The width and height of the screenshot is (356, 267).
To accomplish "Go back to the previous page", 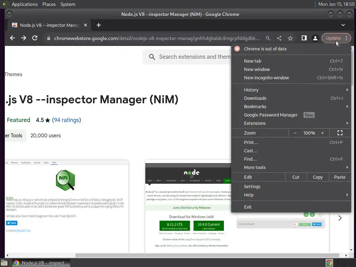I will click(x=13, y=38).
